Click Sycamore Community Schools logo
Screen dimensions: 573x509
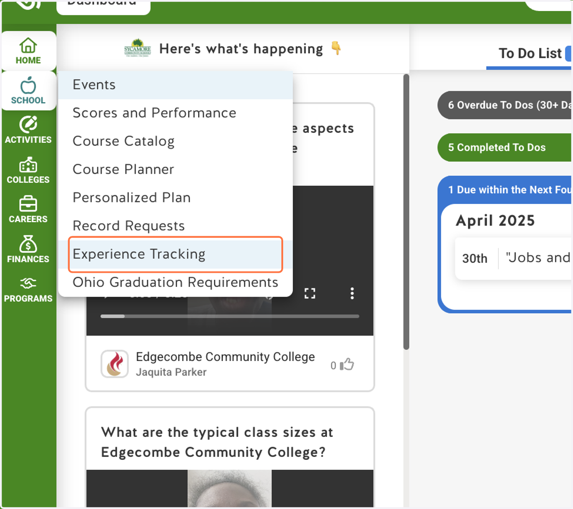point(138,48)
